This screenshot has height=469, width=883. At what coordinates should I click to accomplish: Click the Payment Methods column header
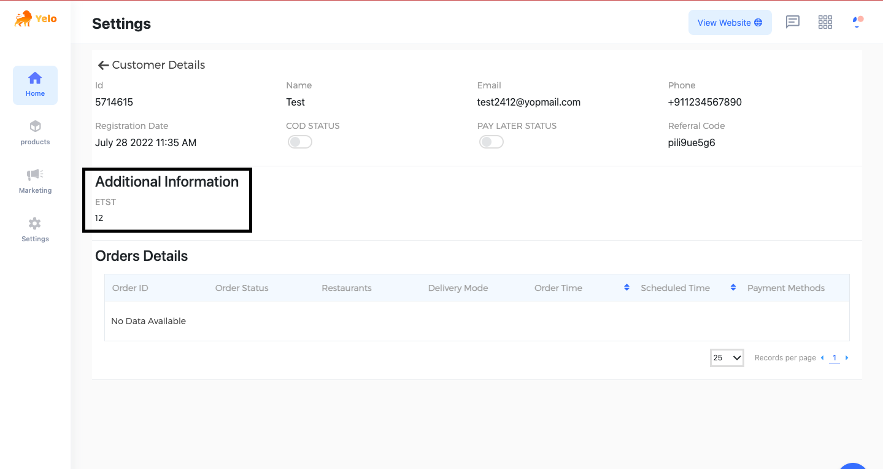[786, 288]
